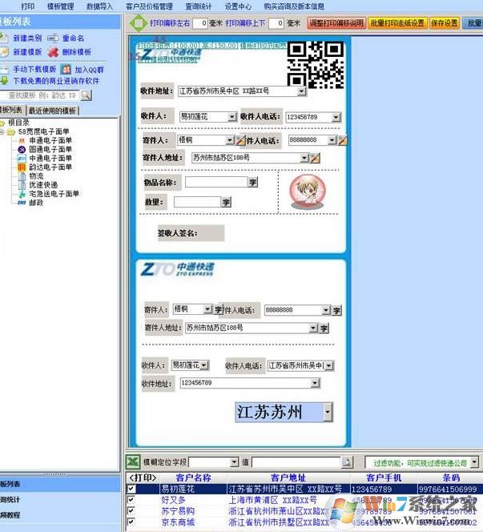Toggle print checkbox for 好又多 row
Viewport: 483px width, 532px height.
tap(131, 499)
